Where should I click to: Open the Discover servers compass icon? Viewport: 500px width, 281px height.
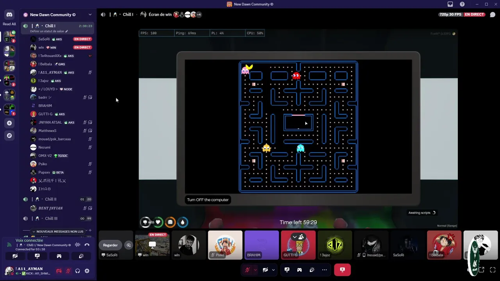pyautogui.click(x=9, y=135)
